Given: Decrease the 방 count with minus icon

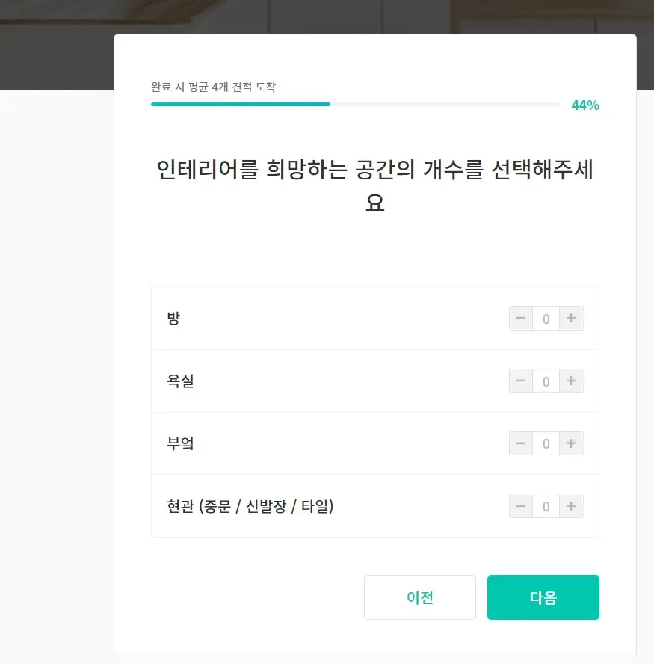Looking at the screenshot, I should pos(521,318).
